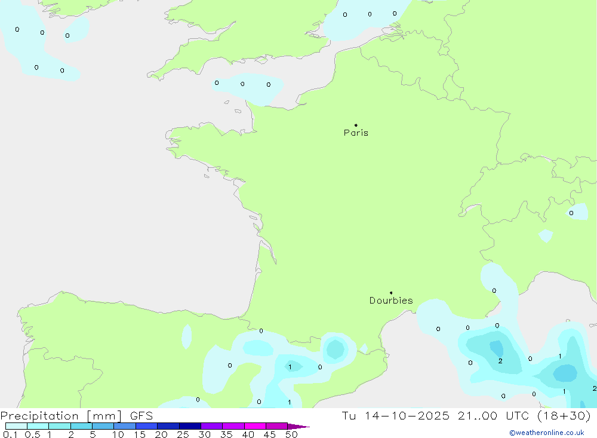The height and width of the screenshot is (438, 597).
Task: Click the '15' legend scale value
Action: (x=140, y=434)
